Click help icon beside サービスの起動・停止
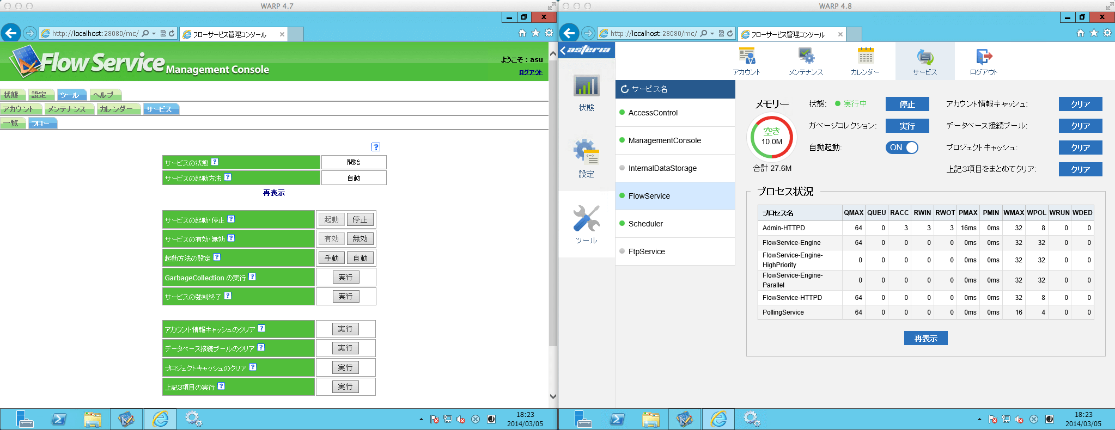This screenshot has height=430, width=1115. tap(231, 219)
